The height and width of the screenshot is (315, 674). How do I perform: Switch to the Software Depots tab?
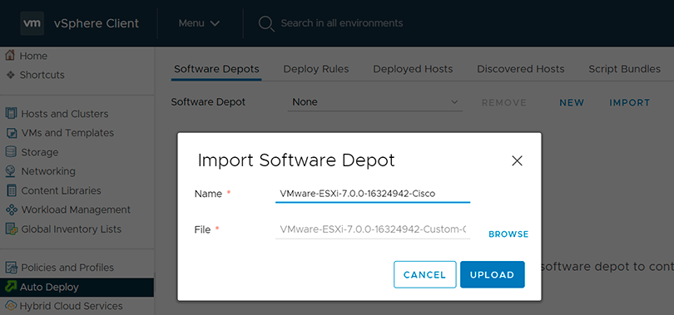(216, 69)
